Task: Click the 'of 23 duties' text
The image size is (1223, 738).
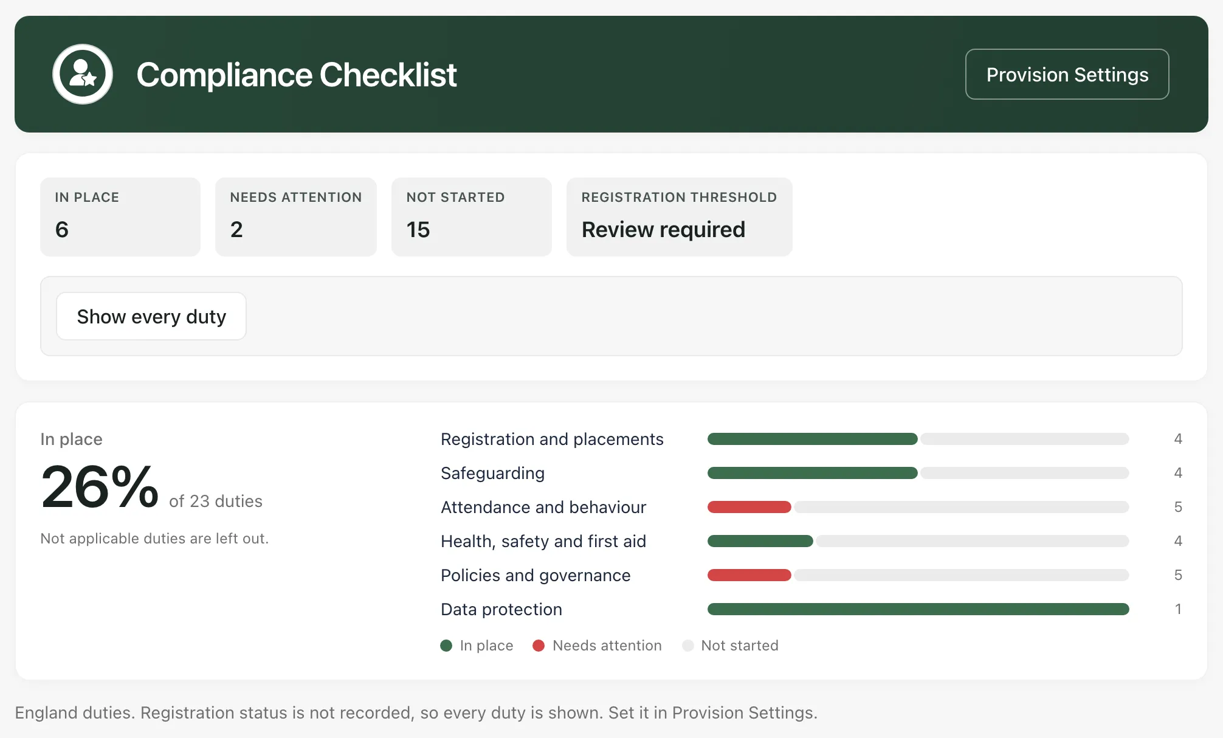Action: pos(216,501)
